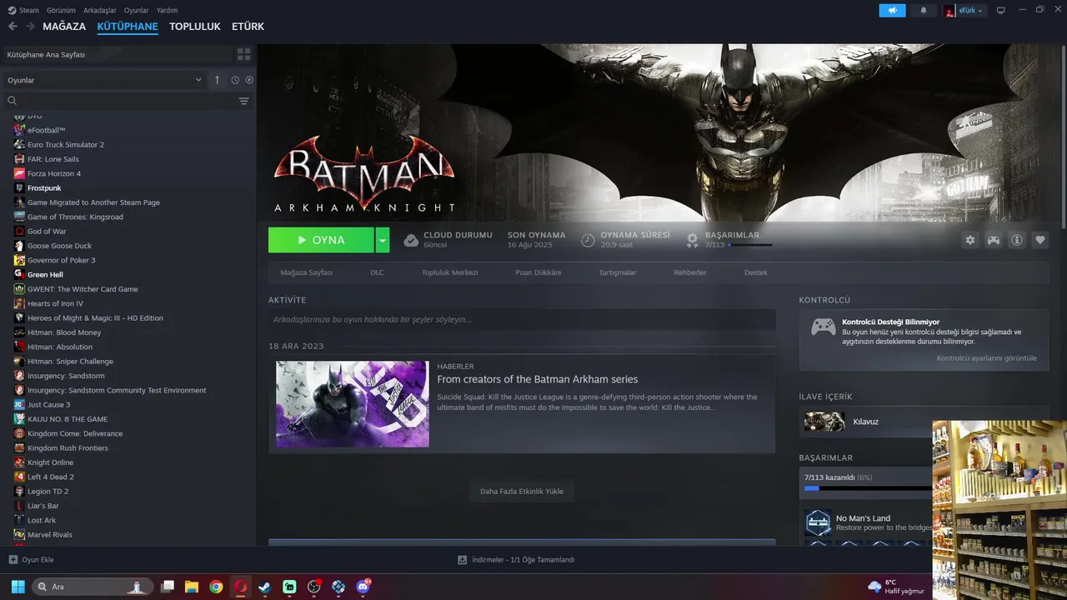The height and width of the screenshot is (600, 1067).
Task: Click the library search field
Action: click(x=125, y=101)
